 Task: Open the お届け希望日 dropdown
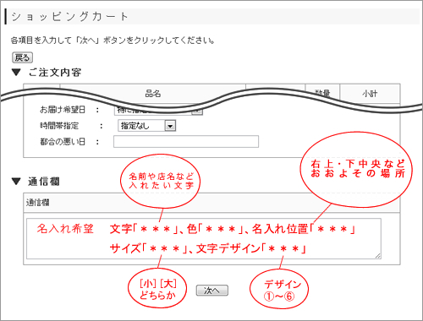[x=158, y=110]
